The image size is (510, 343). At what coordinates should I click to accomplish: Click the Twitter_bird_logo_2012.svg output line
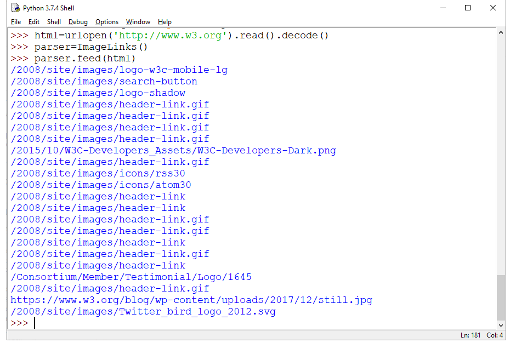point(143,311)
